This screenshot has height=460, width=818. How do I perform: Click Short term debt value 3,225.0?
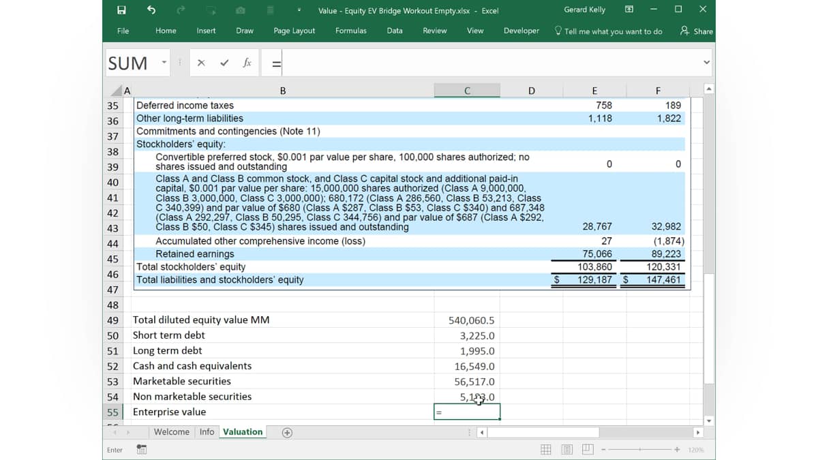coord(467,336)
